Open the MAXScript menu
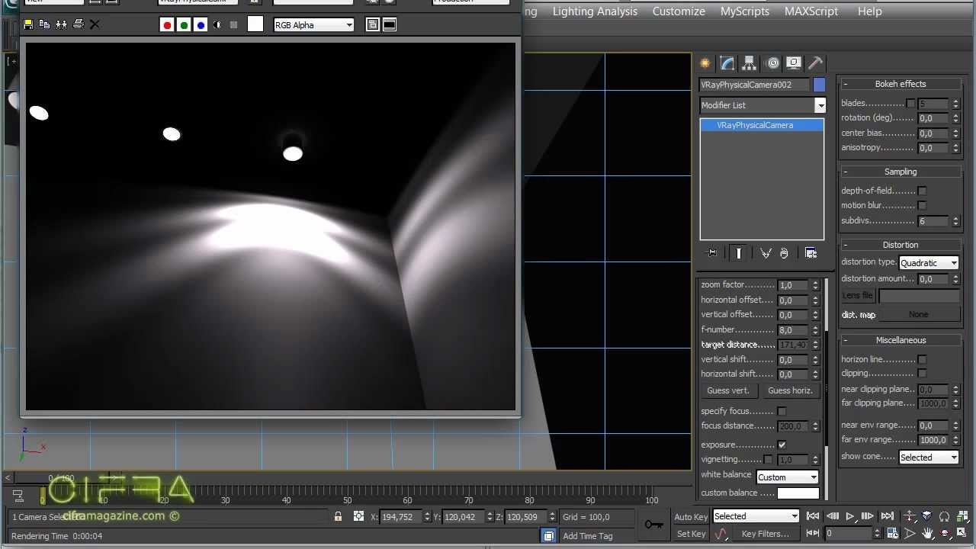This screenshot has height=549, width=976. pos(811,11)
